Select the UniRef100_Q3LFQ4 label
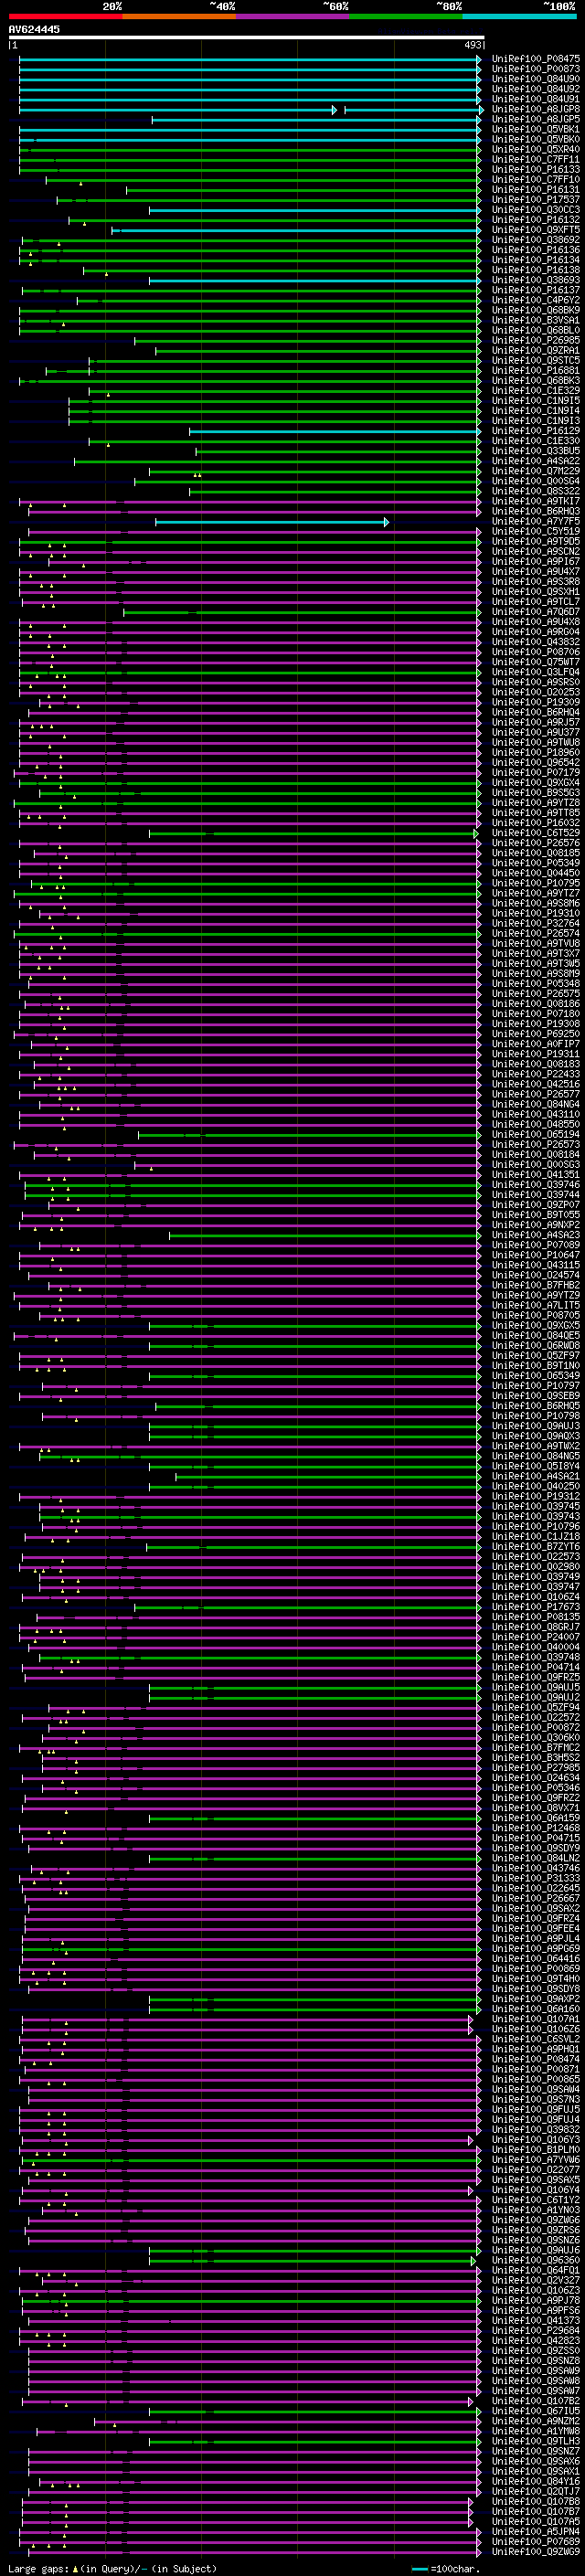Image resolution: width=585 pixels, height=2576 pixels. 536,672
